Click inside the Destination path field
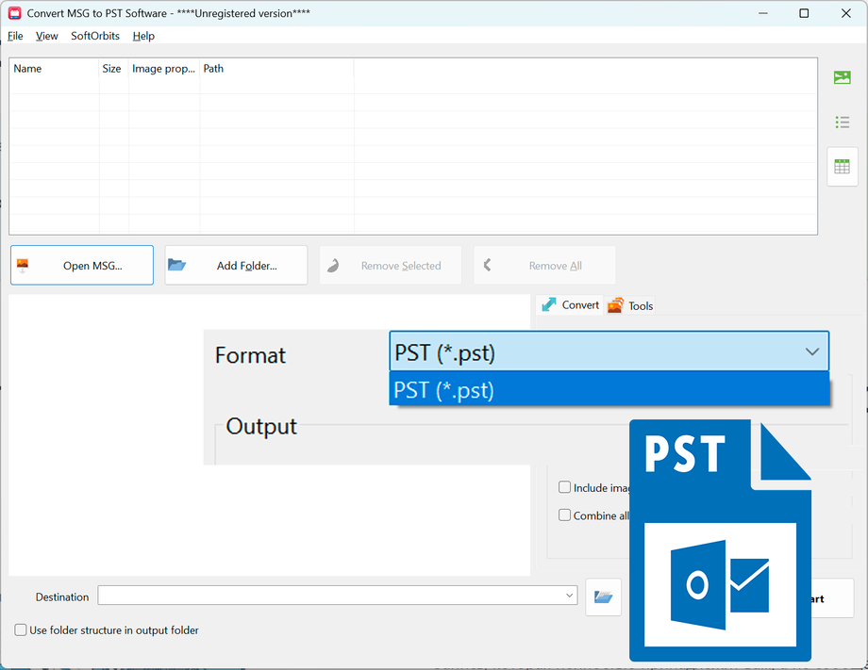The width and height of the screenshot is (868, 670). coord(330,596)
